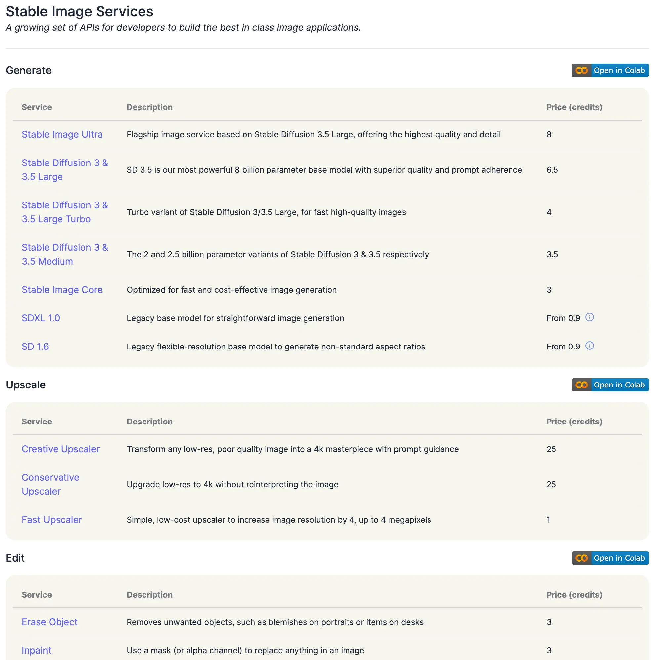Open the Generate section in Colab

click(x=610, y=70)
